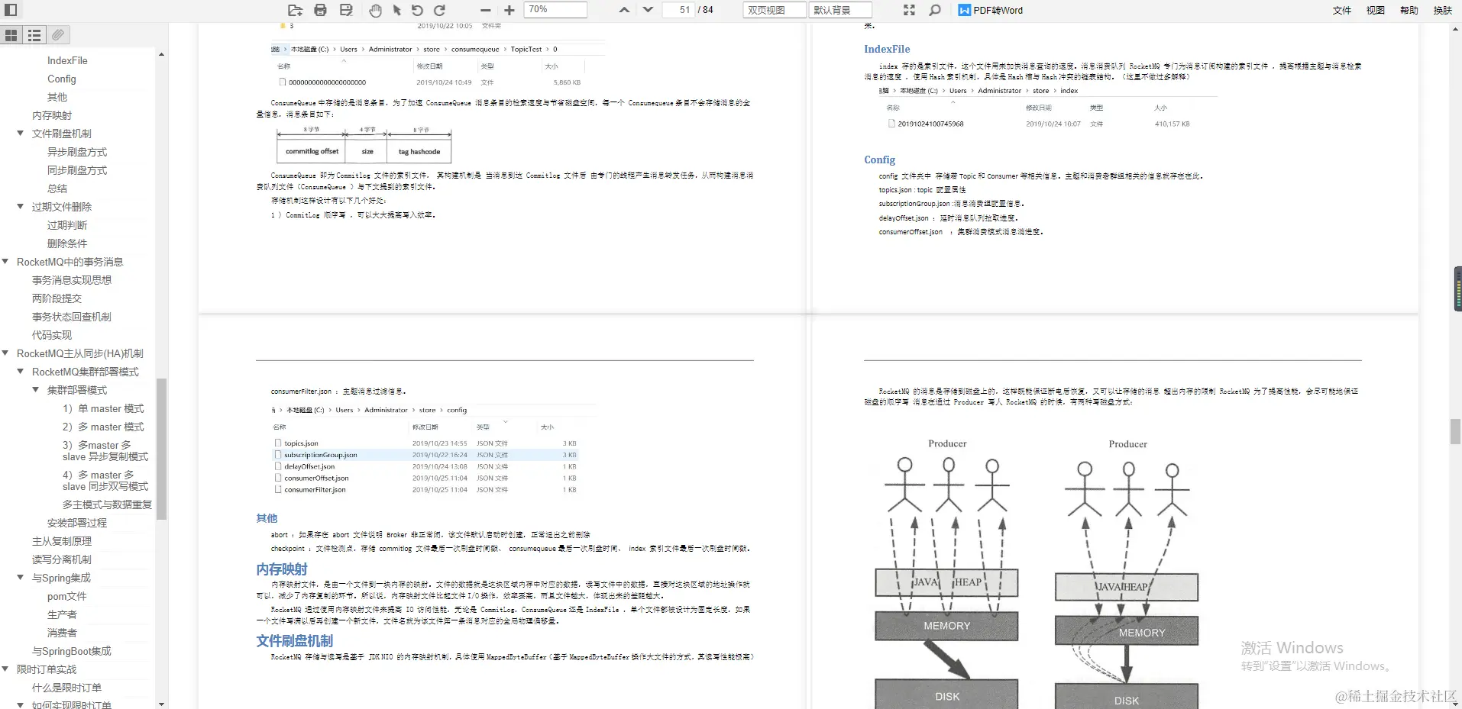Screen dimensions: 1462x709
Task: Open 消费者 outline entry
Action: pyautogui.click(x=62, y=633)
